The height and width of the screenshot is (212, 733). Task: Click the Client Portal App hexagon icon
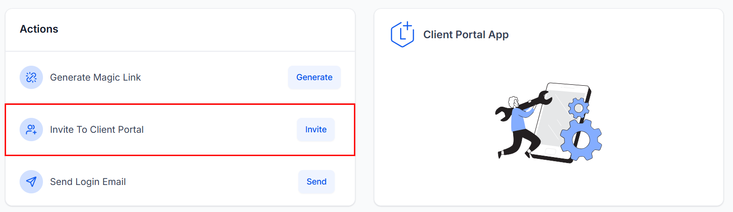coord(402,35)
